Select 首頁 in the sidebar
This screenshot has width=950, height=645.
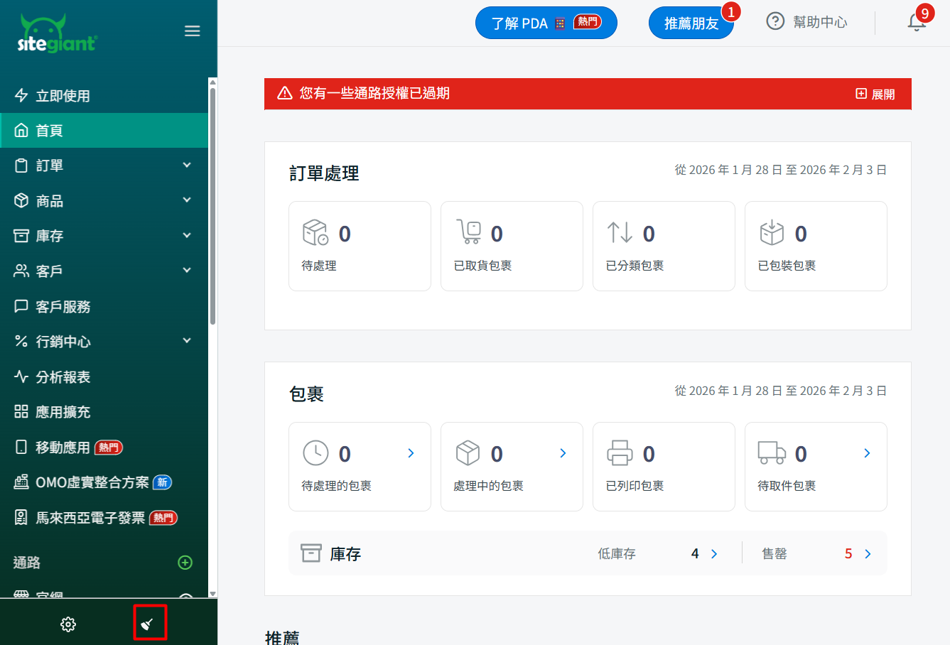click(50, 131)
